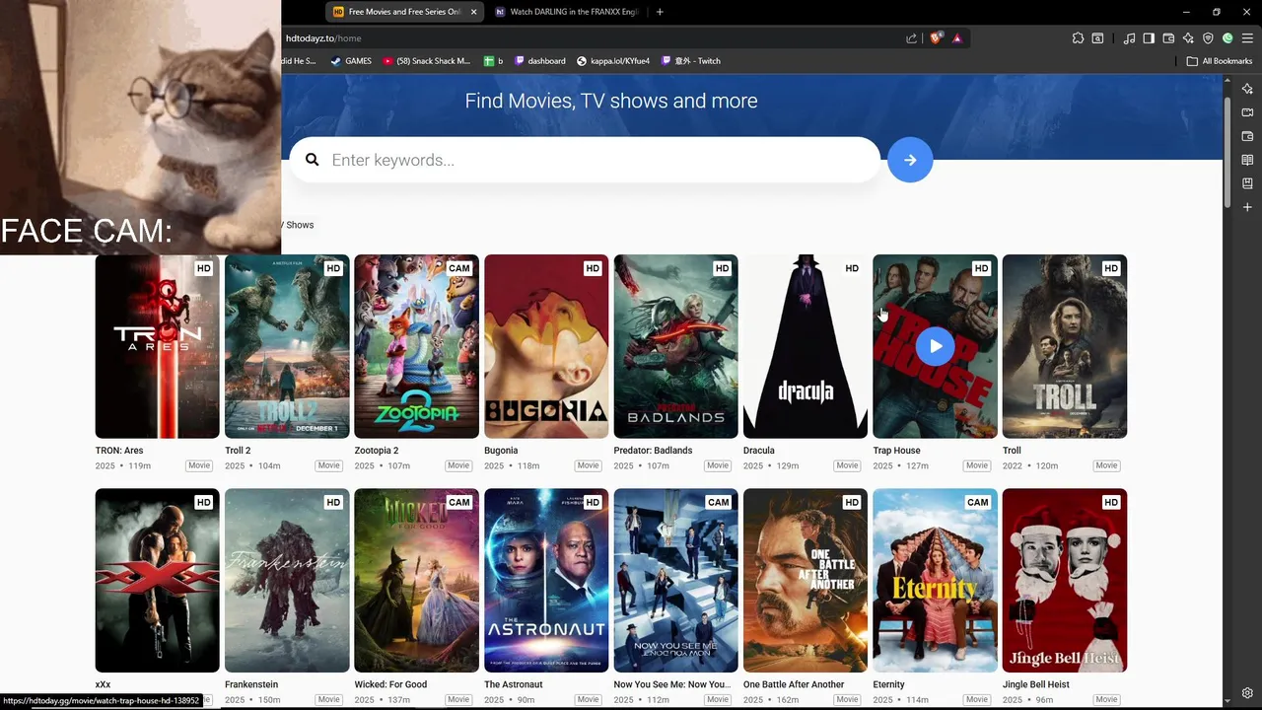Viewport: 1262px width, 710px height.
Task: Click the tab search toolbar icon
Action: point(1097,38)
